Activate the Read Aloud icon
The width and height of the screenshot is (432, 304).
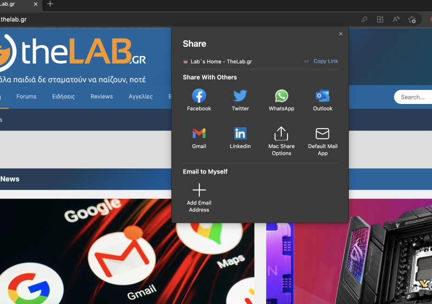tap(396, 19)
